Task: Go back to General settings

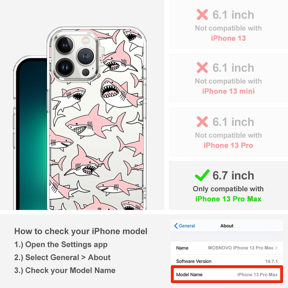Action: click(185, 226)
